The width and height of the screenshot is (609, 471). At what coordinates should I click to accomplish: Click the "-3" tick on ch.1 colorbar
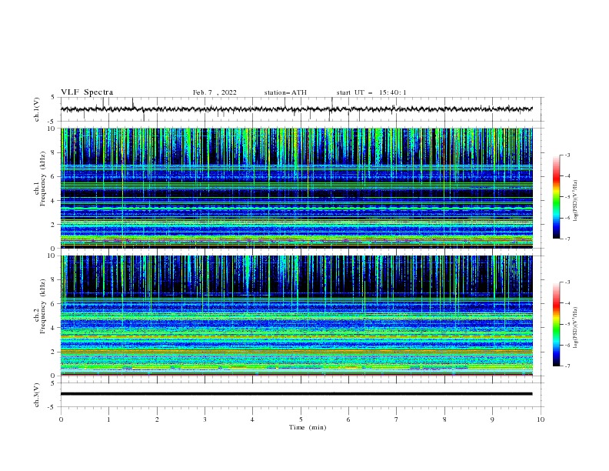click(x=567, y=155)
